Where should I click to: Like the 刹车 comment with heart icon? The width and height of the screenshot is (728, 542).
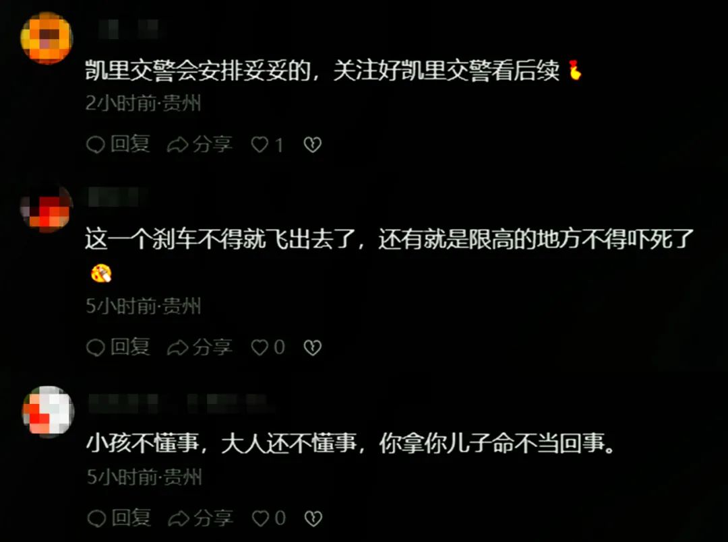tap(260, 347)
